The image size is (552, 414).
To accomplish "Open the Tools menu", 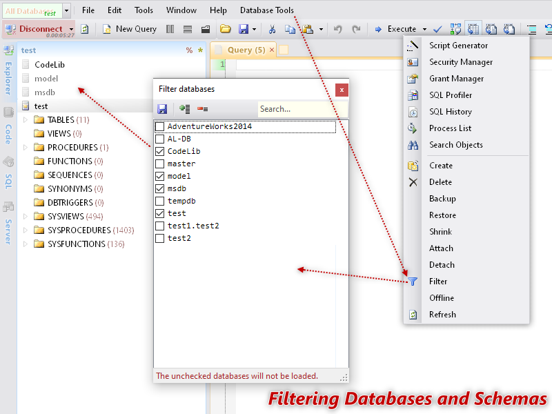I will click(x=144, y=10).
